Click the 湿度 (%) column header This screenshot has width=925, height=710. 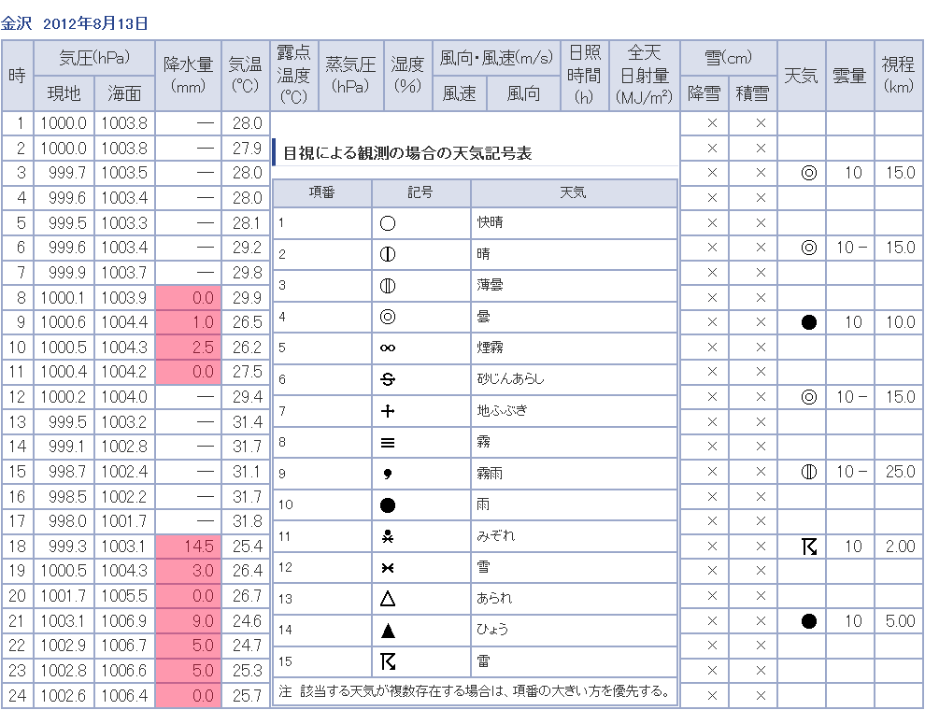tap(407, 76)
